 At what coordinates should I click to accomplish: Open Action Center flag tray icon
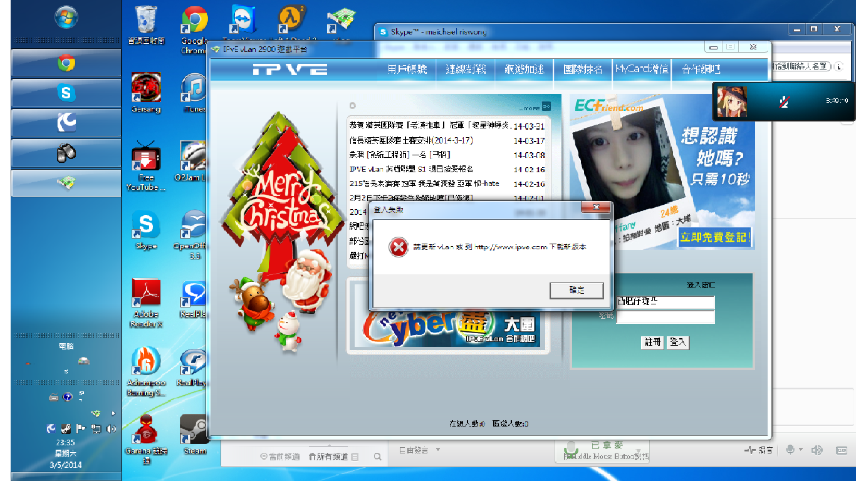coord(81,429)
